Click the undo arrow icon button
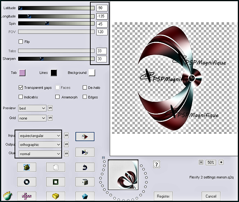This screenshot has width=239, height=202. [x=84, y=167]
